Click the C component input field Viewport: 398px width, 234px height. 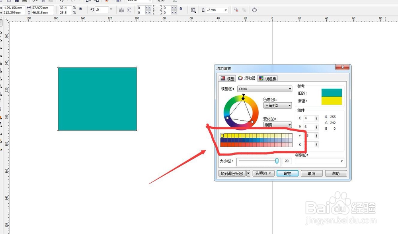[309, 118]
